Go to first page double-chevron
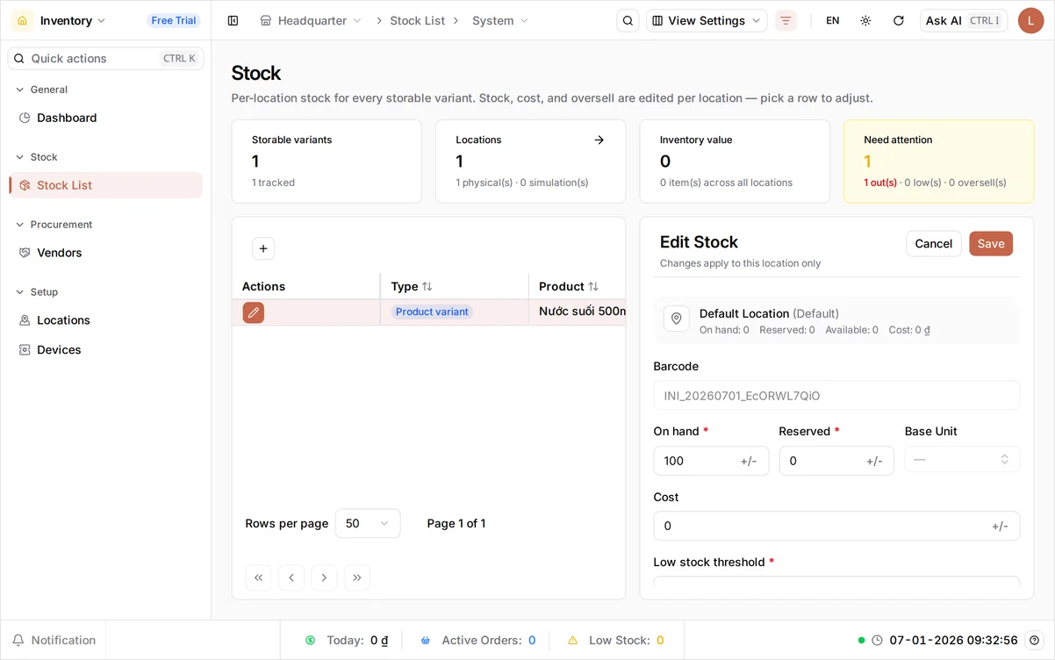1055x660 pixels. point(258,577)
